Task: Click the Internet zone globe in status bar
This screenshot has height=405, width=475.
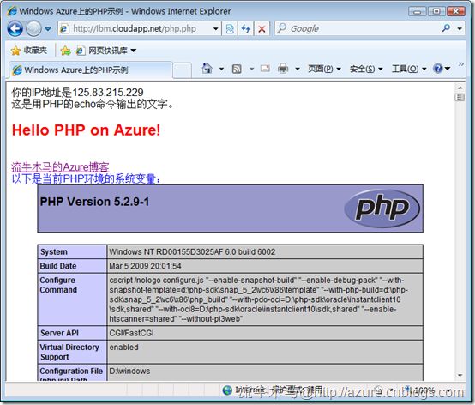Action: click(227, 390)
